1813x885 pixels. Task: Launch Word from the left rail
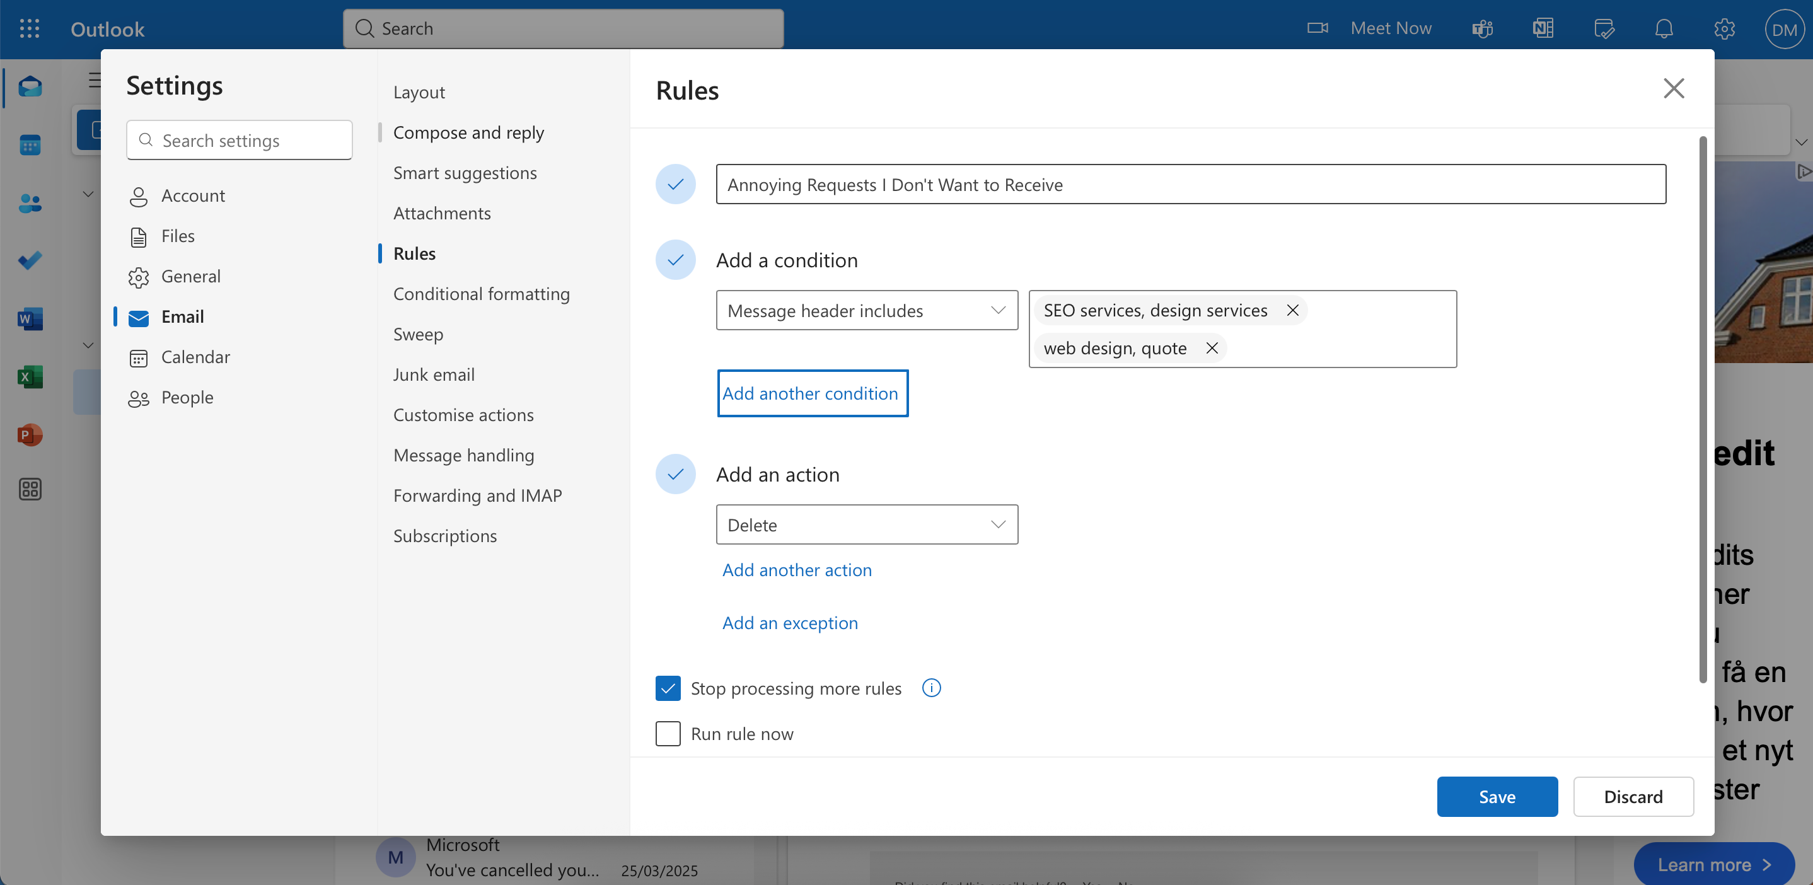(30, 318)
